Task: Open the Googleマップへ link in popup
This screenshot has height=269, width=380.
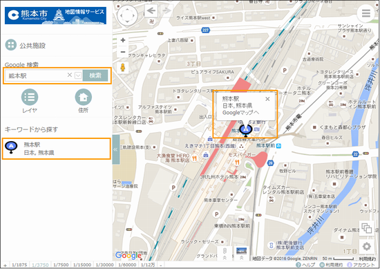Action: tap(240, 113)
